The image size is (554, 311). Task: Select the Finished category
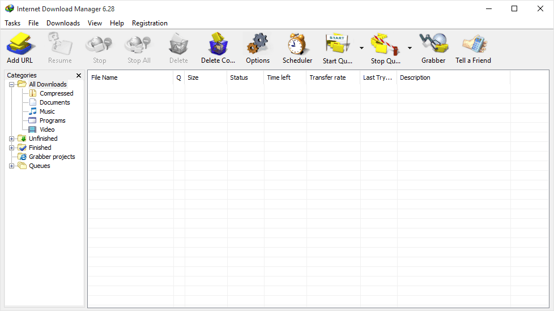point(40,148)
